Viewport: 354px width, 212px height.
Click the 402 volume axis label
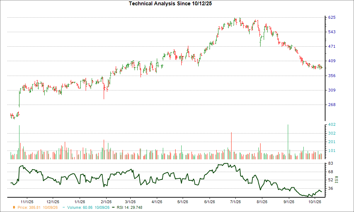coord(332,124)
